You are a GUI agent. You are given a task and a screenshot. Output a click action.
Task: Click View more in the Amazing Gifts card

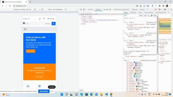[x=39, y=77]
